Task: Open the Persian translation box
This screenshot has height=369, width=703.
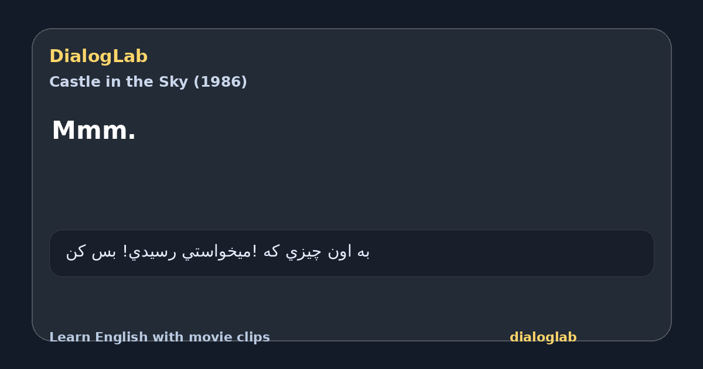Action: click(351, 253)
